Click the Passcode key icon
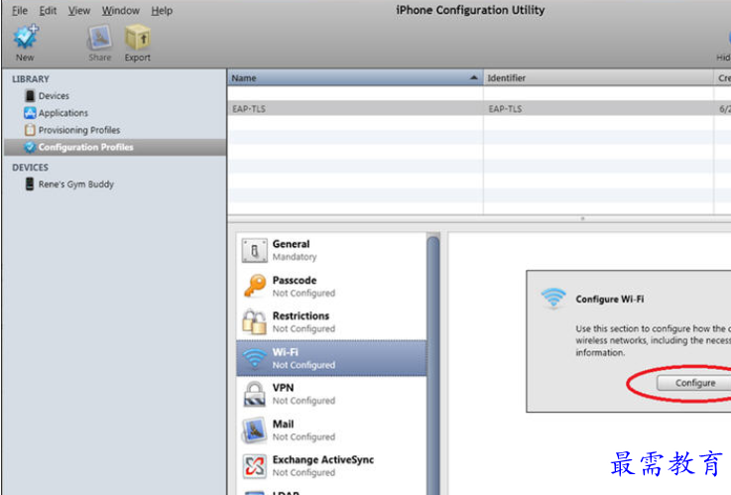 click(255, 286)
